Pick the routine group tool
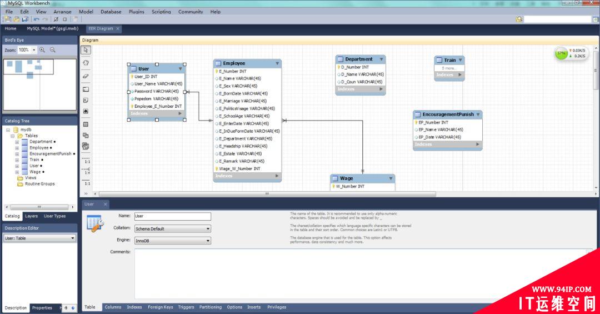The height and width of the screenshot is (314, 600). (86, 146)
